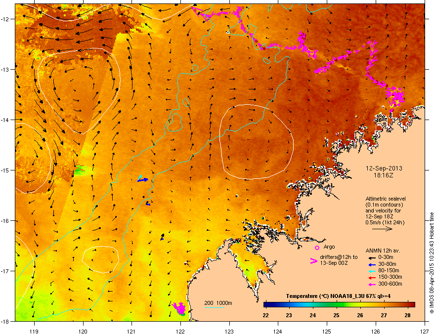Click the latitude axis label -14

pyautogui.click(x=5, y=120)
